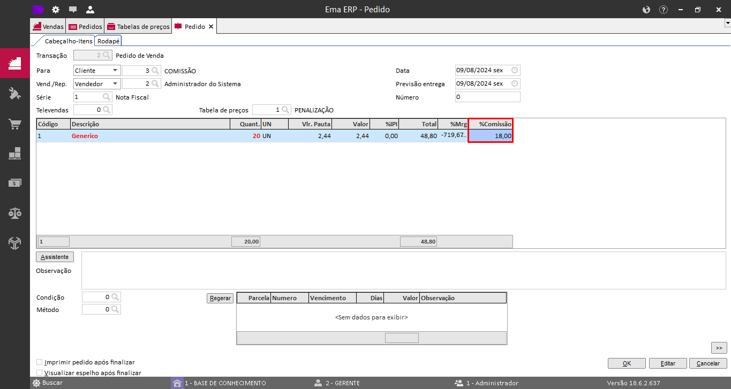This screenshot has height=389, width=731.
Task: Open the money finance sidebar icon
Action: coord(15,183)
